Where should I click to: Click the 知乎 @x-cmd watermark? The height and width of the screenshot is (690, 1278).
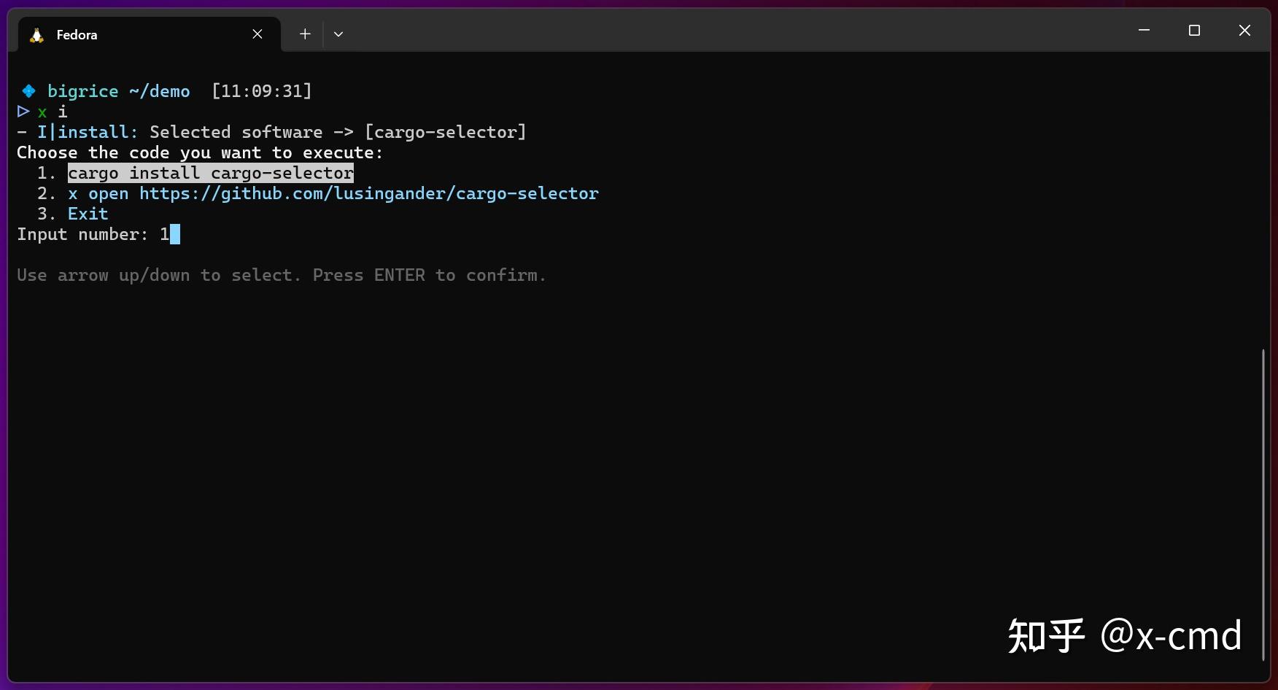[1126, 635]
